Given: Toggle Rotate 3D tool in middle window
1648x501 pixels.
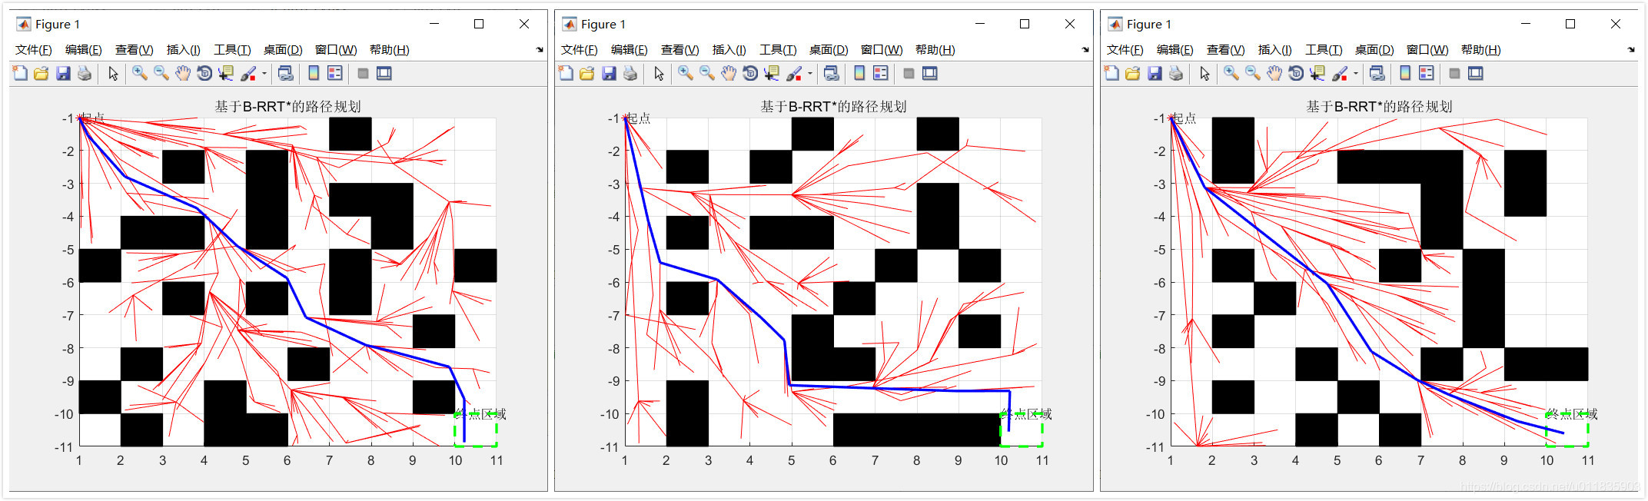Looking at the screenshot, I should pyautogui.click(x=750, y=73).
